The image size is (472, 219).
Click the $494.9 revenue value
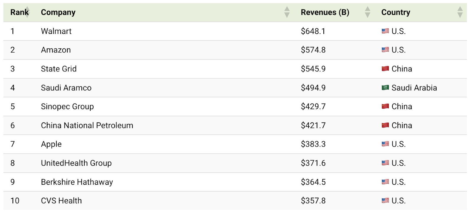[x=313, y=88]
